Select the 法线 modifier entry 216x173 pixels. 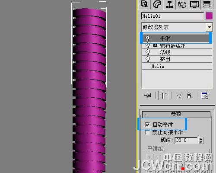tap(165, 52)
